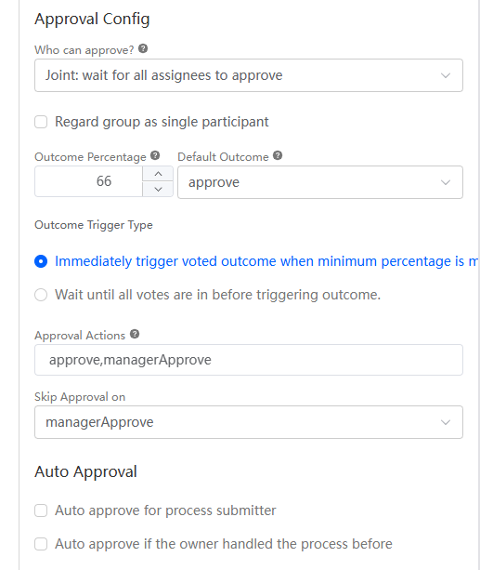Image resolution: width=480 pixels, height=570 pixels.
Task: Open the "Skip Approval on" dropdown
Action: (x=249, y=422)
